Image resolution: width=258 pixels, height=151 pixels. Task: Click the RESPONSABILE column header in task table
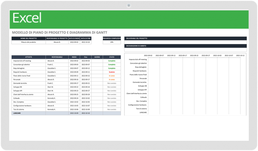coord(57,57)
